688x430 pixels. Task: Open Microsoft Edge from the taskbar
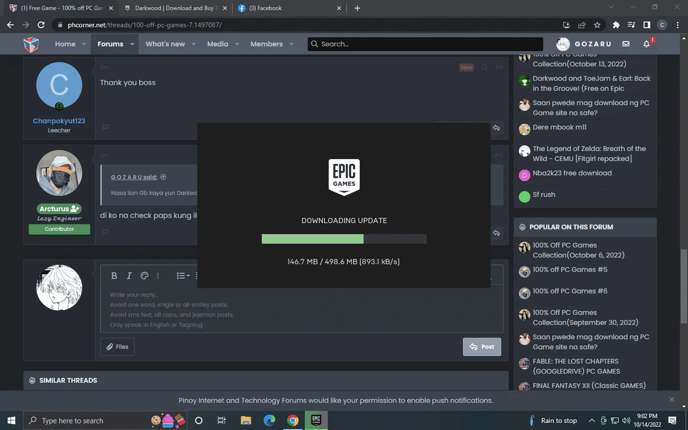[x=269, y=420]
